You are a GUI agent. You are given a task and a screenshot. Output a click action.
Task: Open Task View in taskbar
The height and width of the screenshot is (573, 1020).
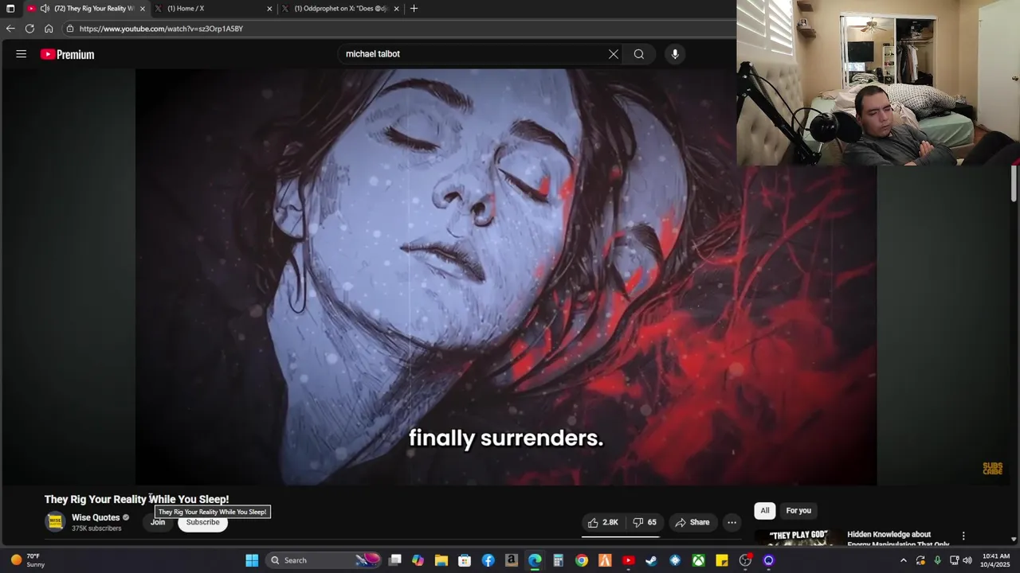point(395,560)
